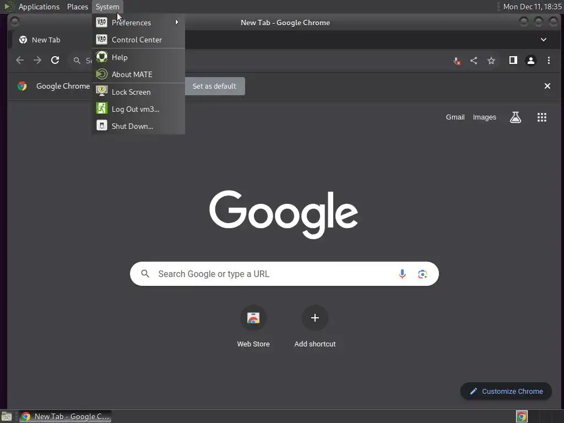Start voice search with microphone
The image size is (564, 423).
(402, 274)
